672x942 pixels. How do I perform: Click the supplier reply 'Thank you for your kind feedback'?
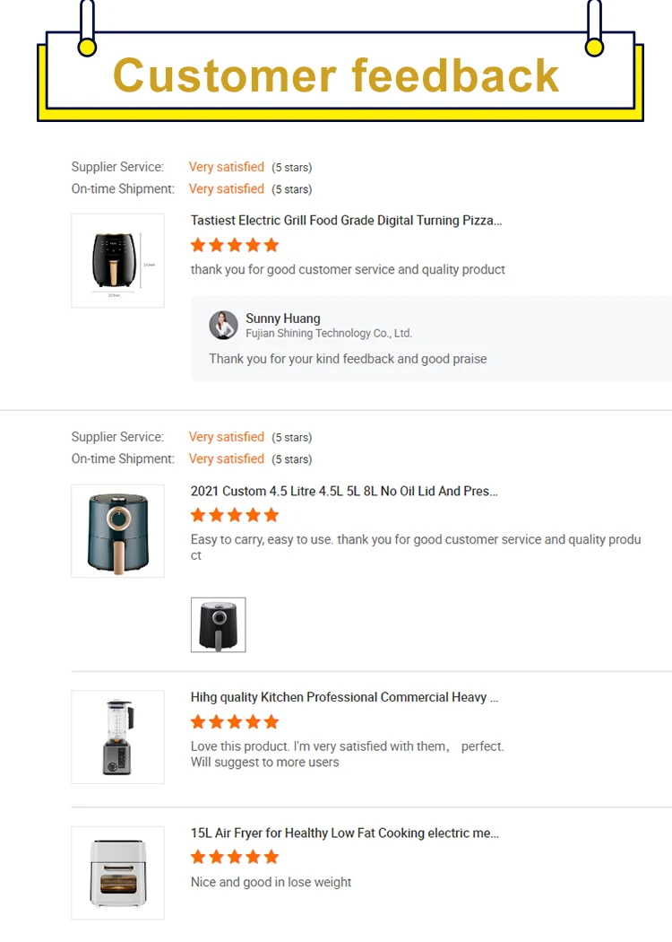pos(348,359)
